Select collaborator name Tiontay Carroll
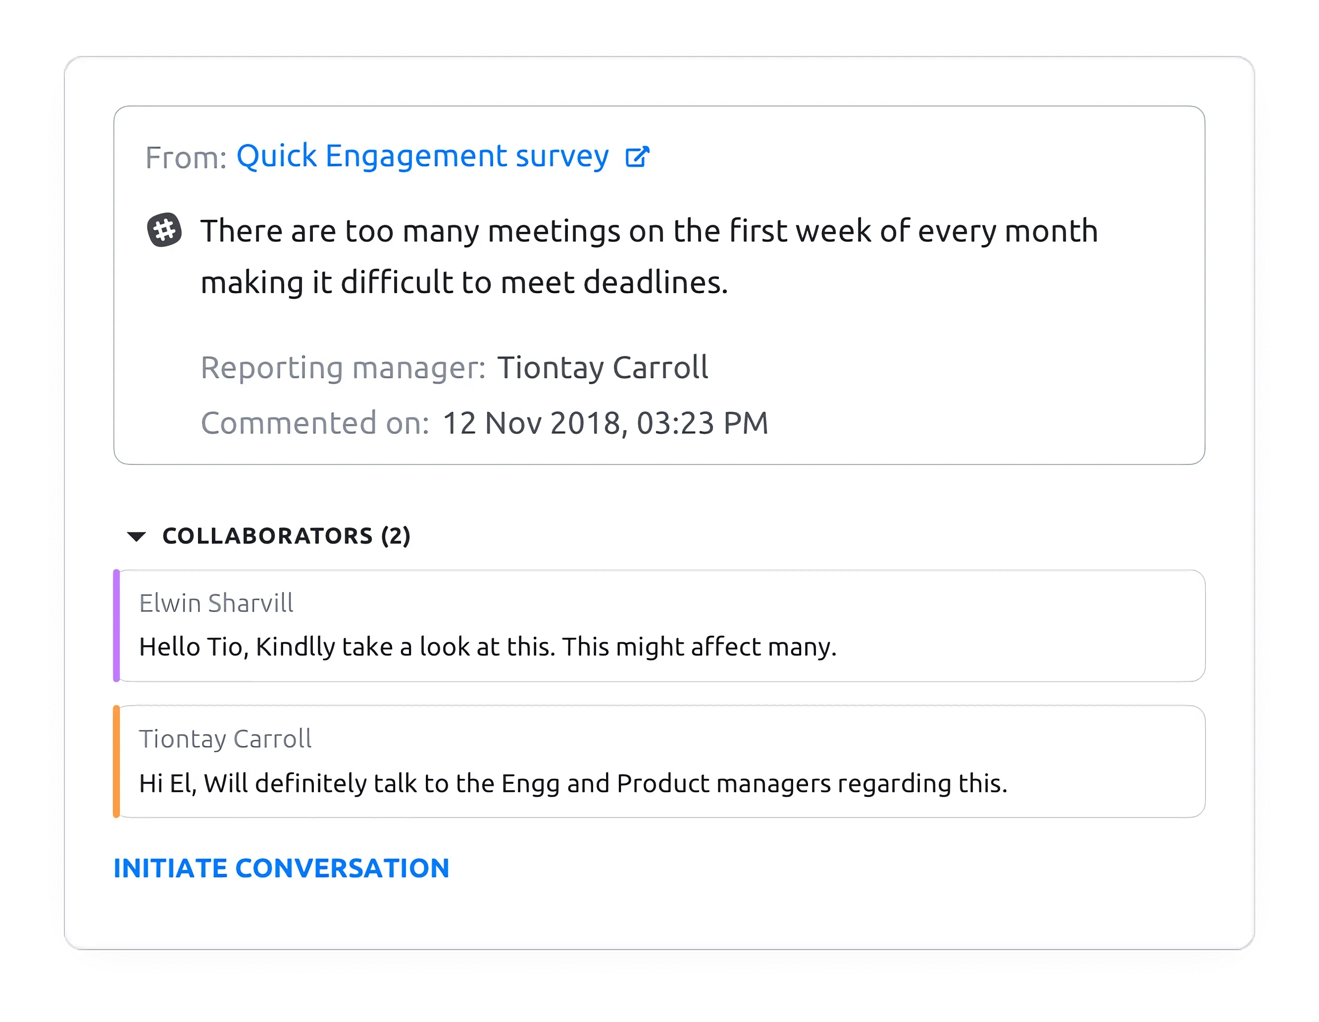This screenshot has width=1319, height=1022. coord(225,738)
